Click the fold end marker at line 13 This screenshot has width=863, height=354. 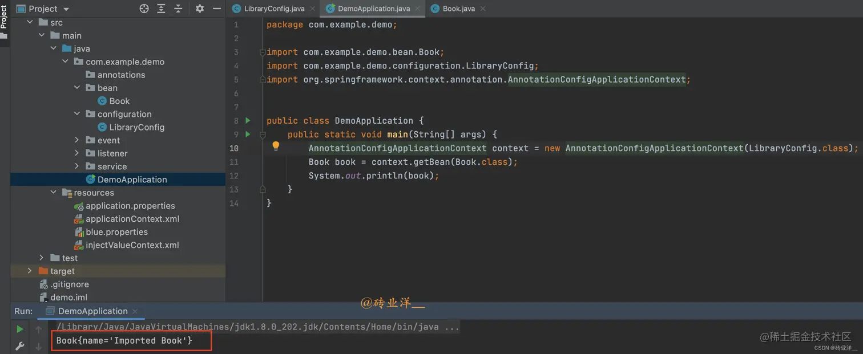tap(263, 189)
